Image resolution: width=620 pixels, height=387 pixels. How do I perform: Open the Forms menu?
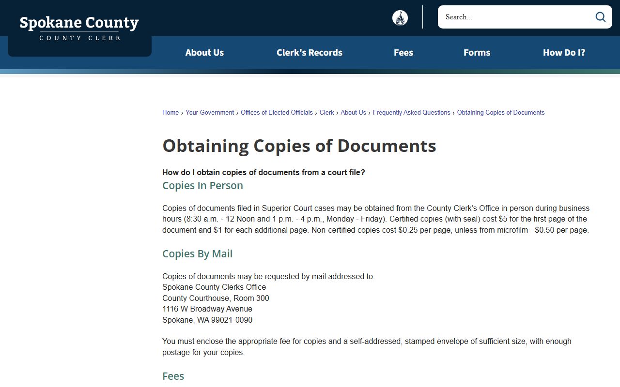click(477, 53)
